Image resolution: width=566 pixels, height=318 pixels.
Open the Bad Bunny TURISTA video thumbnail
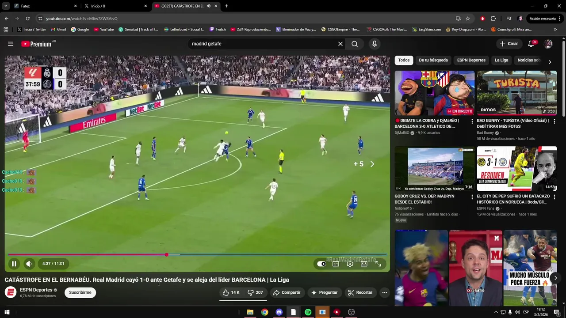click(517, 93)
